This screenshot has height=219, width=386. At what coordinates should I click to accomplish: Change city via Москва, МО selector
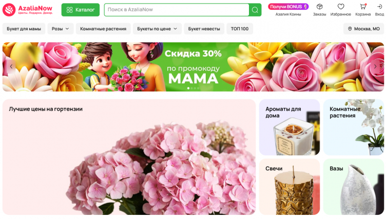click(363, 29)
